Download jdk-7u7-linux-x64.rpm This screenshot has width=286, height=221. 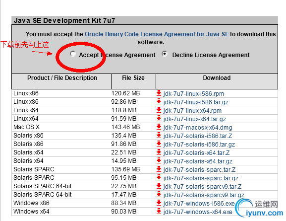pos(192,110)
